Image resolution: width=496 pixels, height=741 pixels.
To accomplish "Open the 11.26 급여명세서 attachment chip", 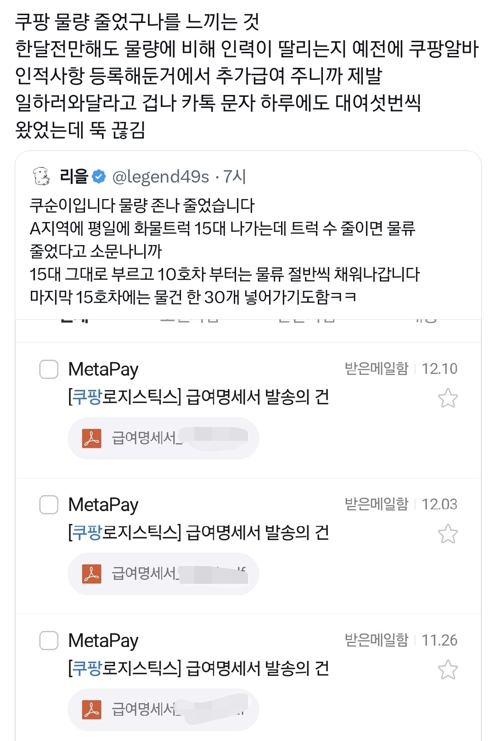I will (163, 710).
